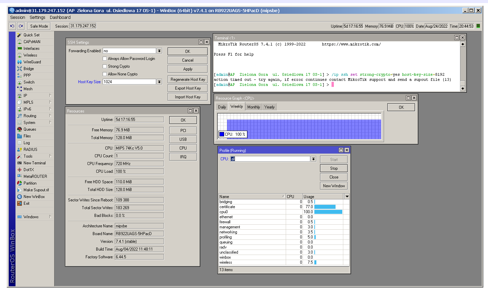Switch to the Monthly graph tab
This screenshot has width=488, height=293.
(x=253, y=107)
